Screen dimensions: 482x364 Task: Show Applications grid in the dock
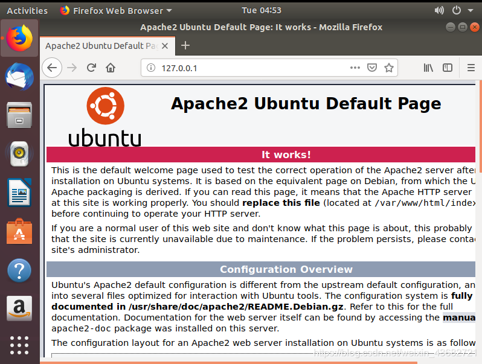pos(19,345)
